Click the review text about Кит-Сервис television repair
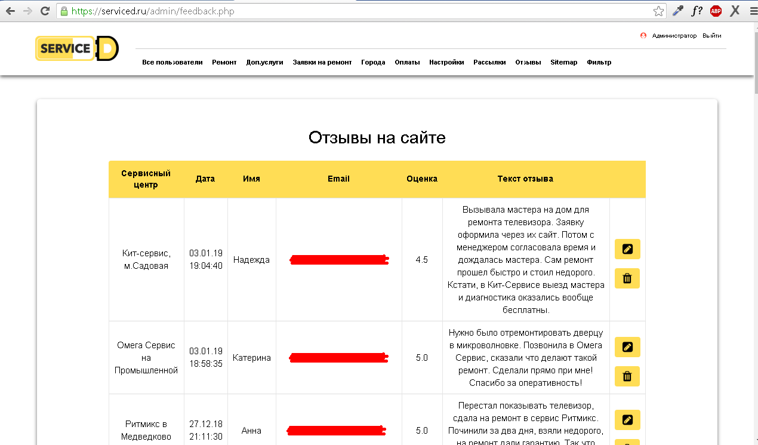This screenshot has width=758, height=445. (x=526, y=260)
